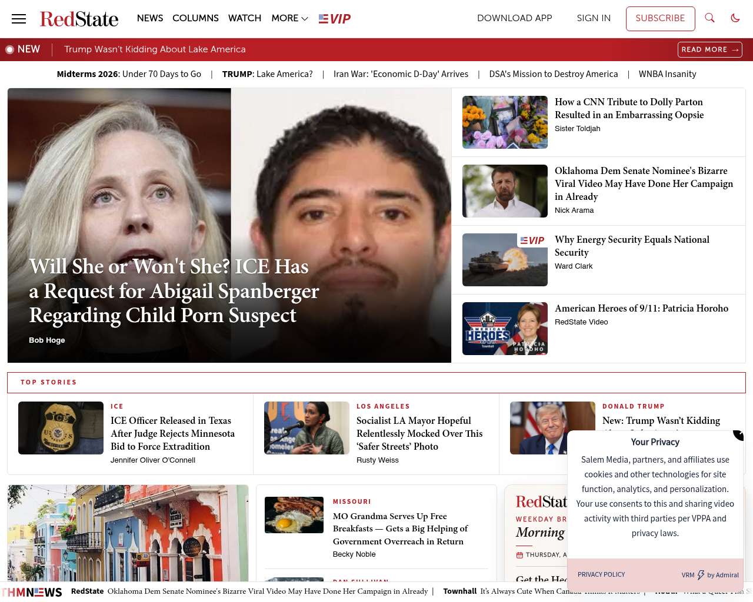Click author Sister Toldjah
Image resolution: width=753 pixels, height=602 pixels.
pos(578,129)
